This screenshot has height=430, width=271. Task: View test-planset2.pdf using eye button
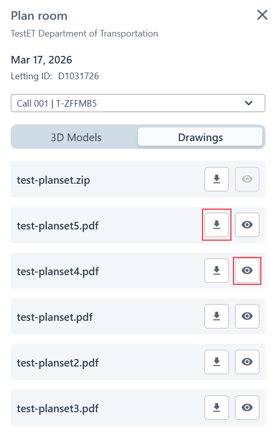pyautogui.click(x=247, y=362)
